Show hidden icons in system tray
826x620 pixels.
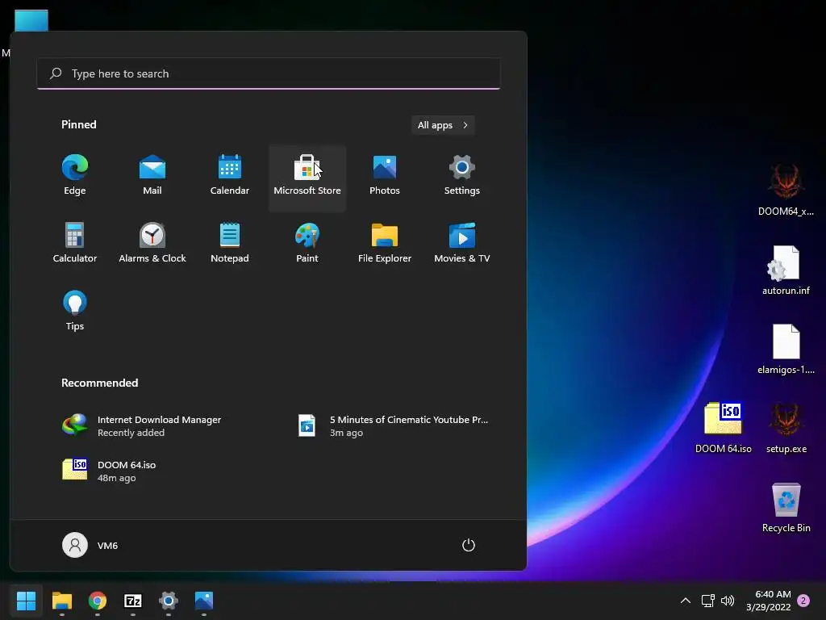tap(686, 601)
